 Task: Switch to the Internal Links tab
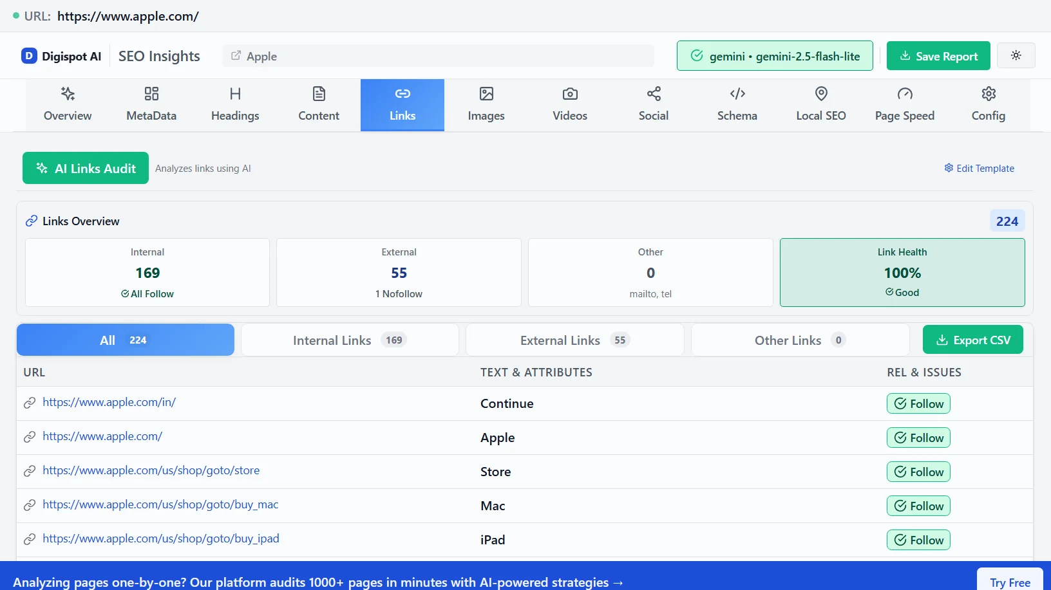350,340
